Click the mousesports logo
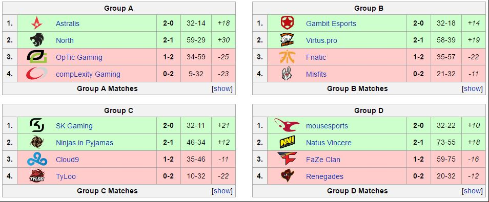Screen dimensions: 489x202 (x=287, y=125)
